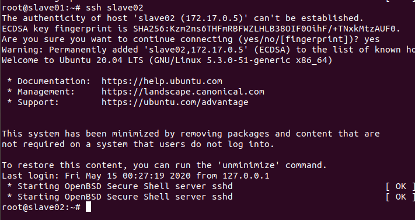Click the terminal cursor block after root@slave02 prompt
415x220 pixels.
88,207
